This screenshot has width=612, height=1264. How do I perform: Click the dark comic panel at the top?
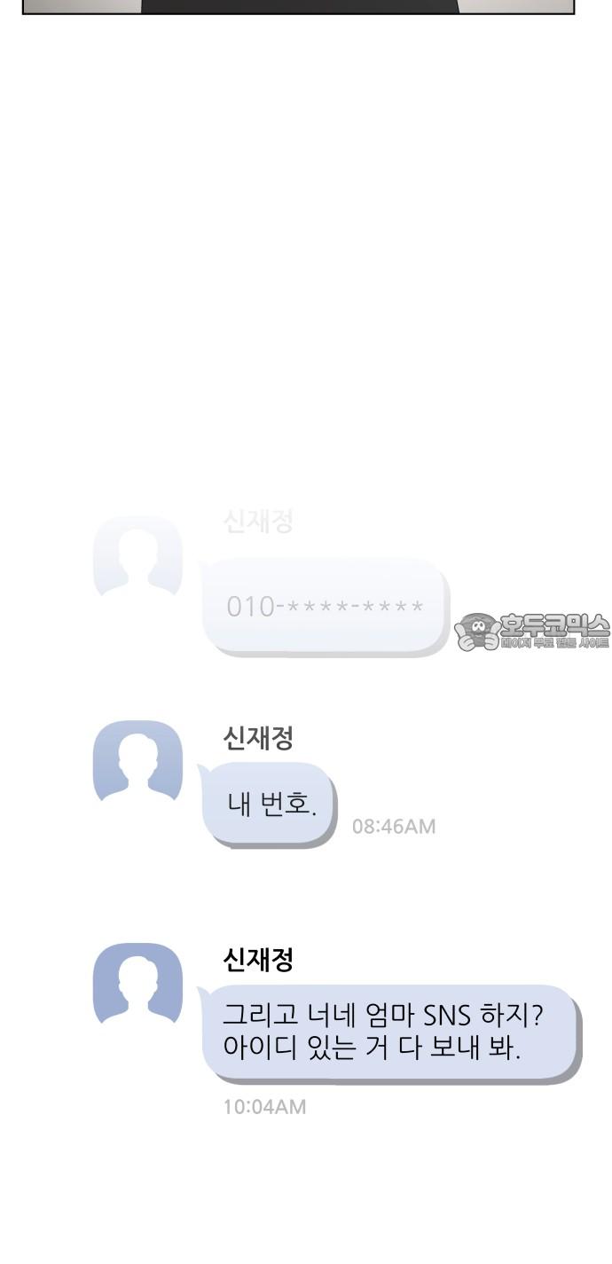coord(298,7)
